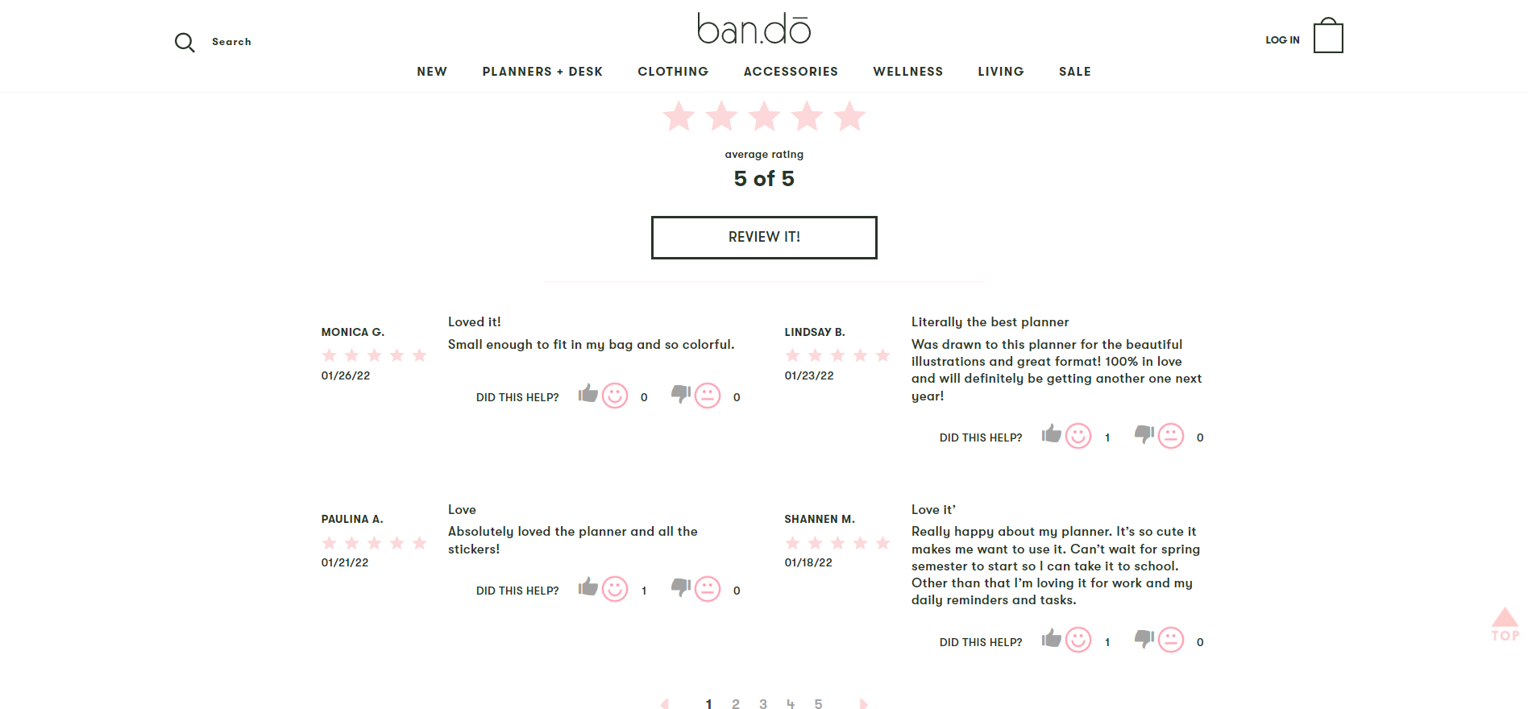The width and height of the screenshot is (1528, 709).
Task: Open the shopping bag cart
Action: [1327, 37]
